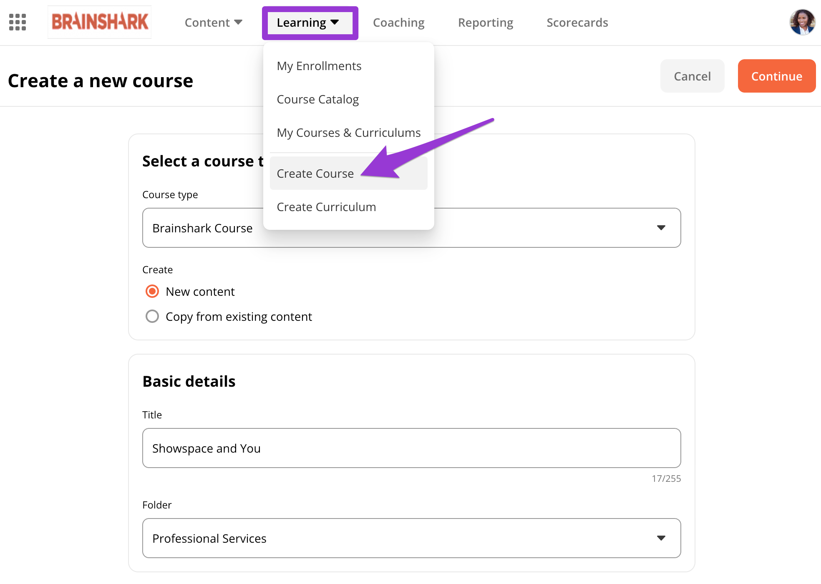Image resolution: width=821 pixels, height=584 pixels.
Task: Select the Create Course menu item
Action: click(x=349, y=173)
